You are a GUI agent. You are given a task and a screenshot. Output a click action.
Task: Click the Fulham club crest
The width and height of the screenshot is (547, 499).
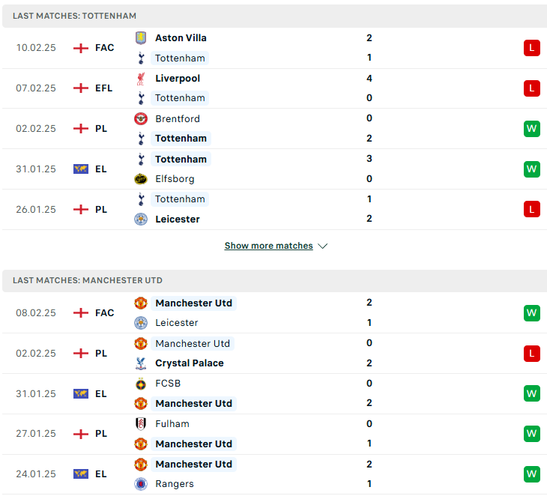(x=141, y=424)
